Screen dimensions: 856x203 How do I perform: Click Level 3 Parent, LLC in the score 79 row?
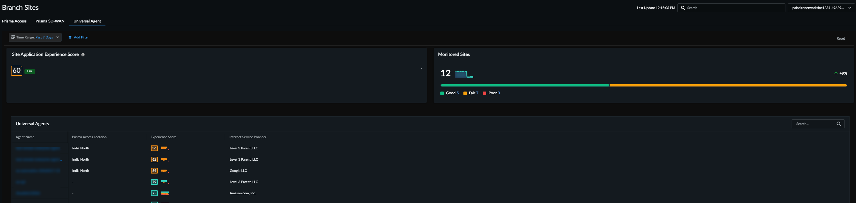(244, 182)
